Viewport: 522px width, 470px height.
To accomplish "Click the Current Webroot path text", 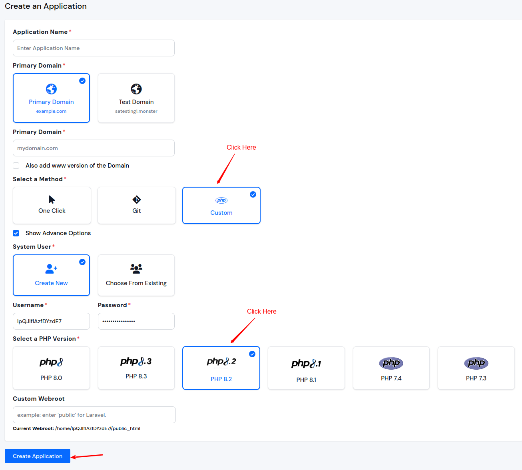I will coord(98,428).
